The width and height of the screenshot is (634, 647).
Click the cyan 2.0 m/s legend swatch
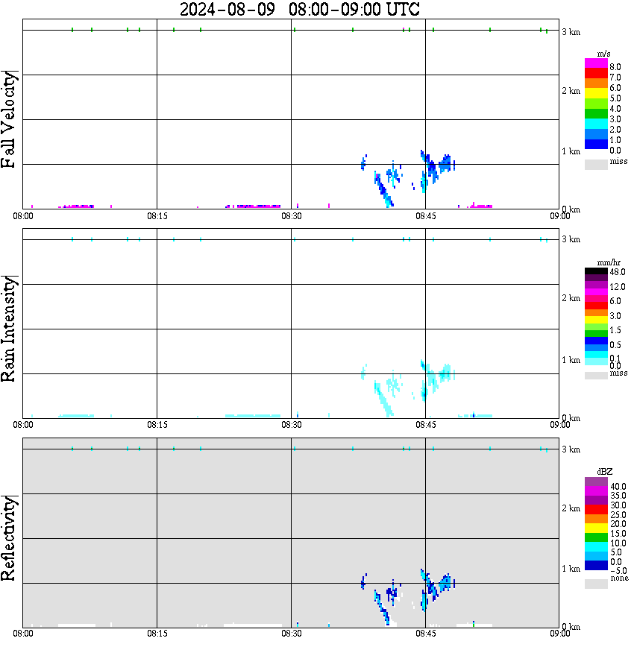coord(596,124)
